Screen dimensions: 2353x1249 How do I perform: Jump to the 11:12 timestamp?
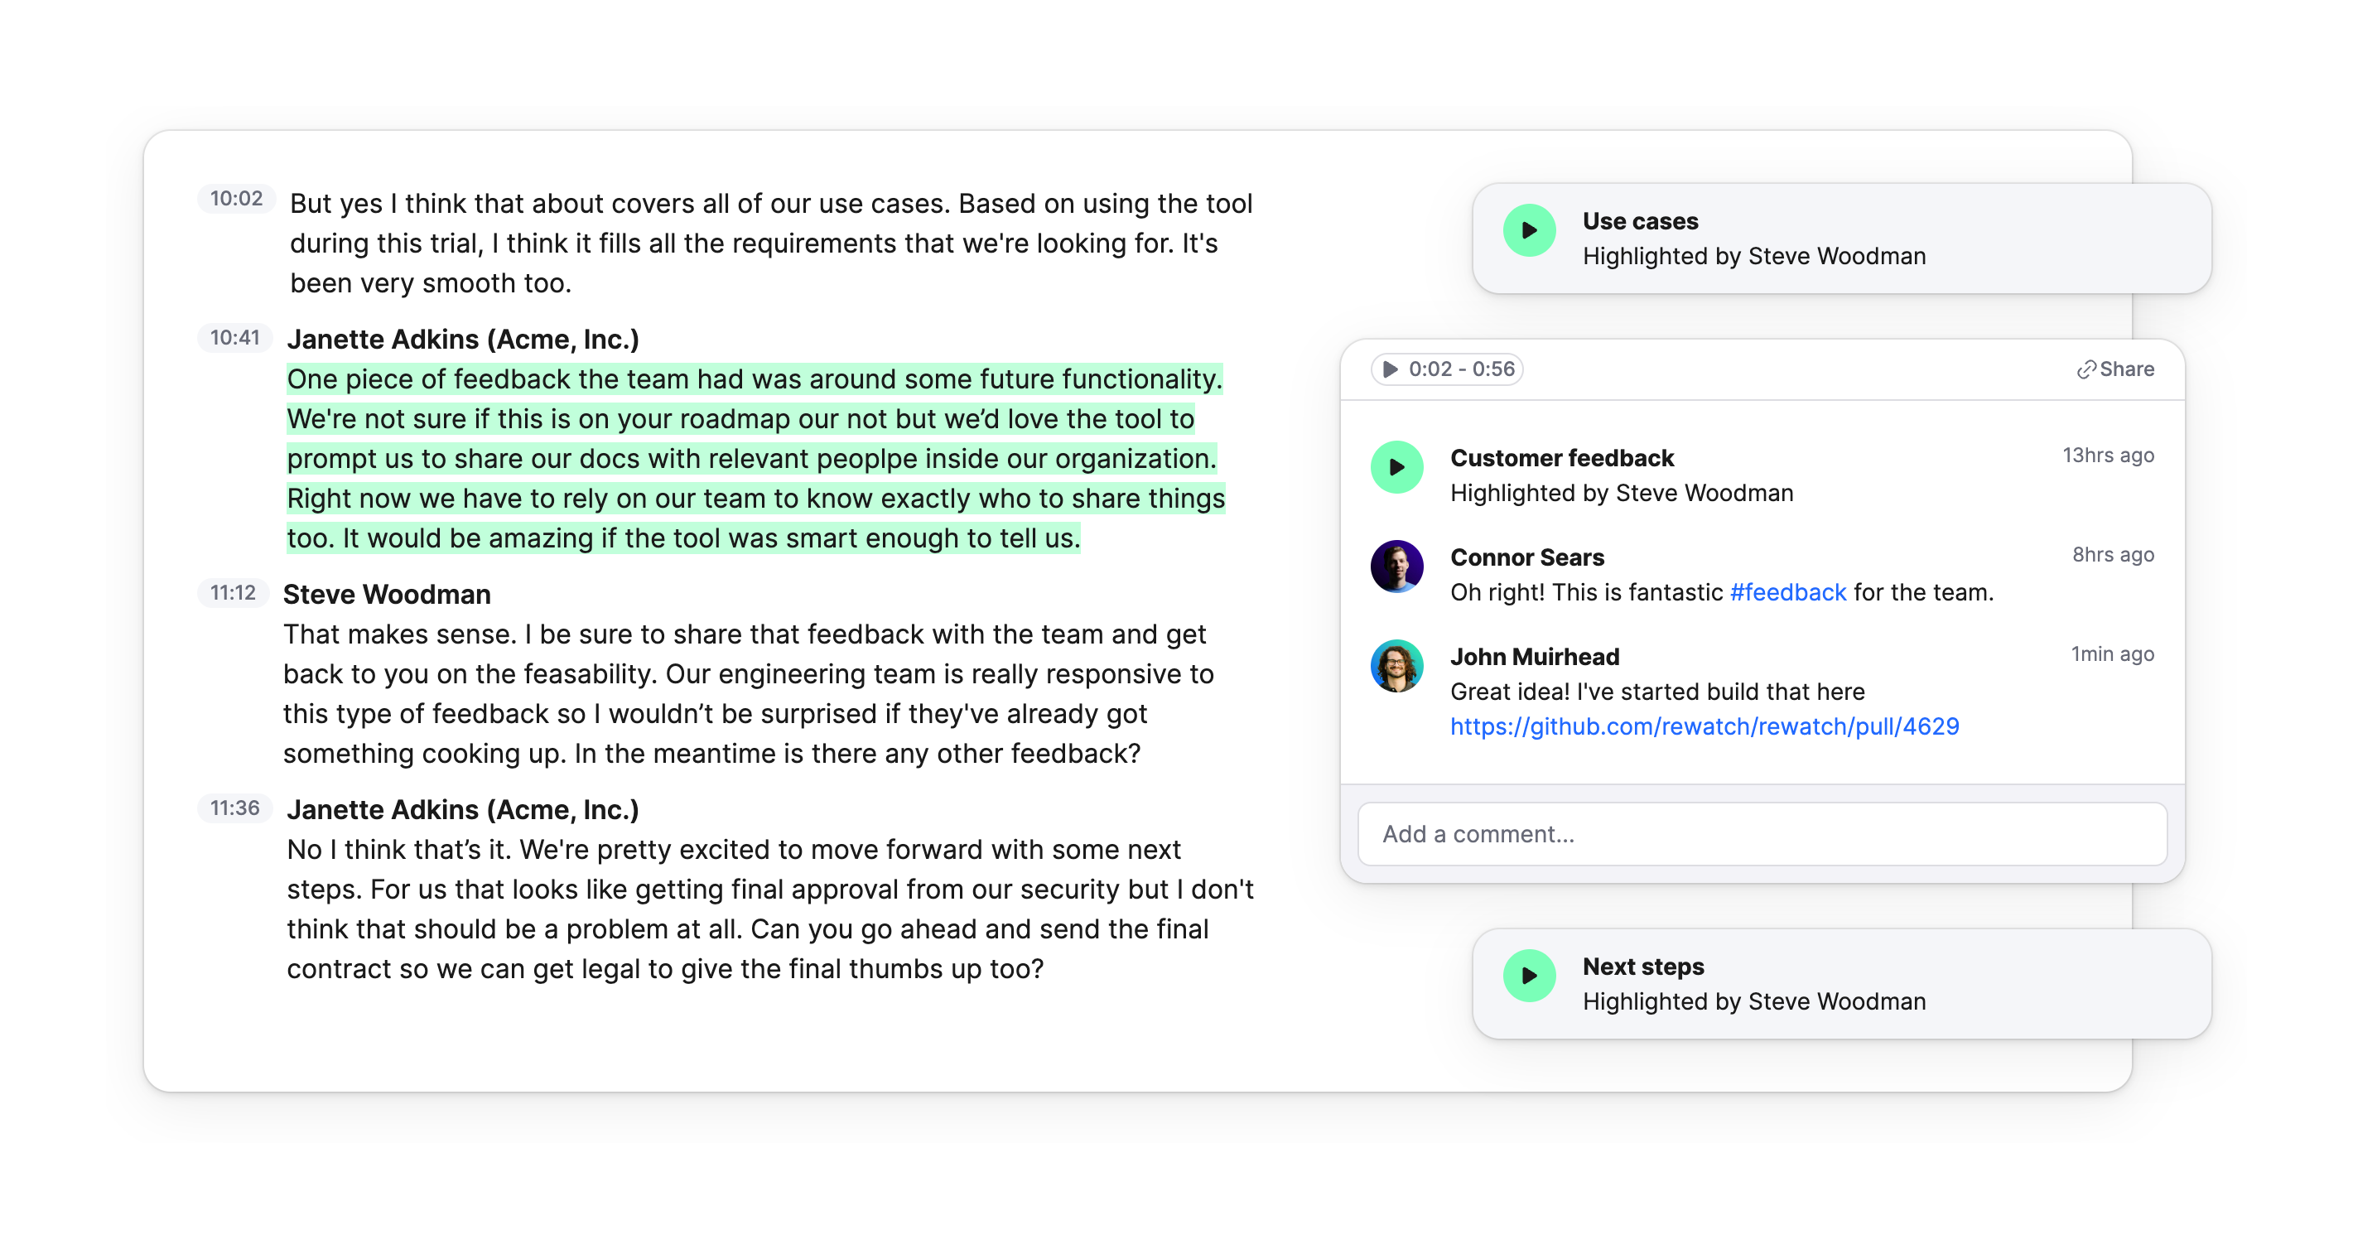point(233,593)
